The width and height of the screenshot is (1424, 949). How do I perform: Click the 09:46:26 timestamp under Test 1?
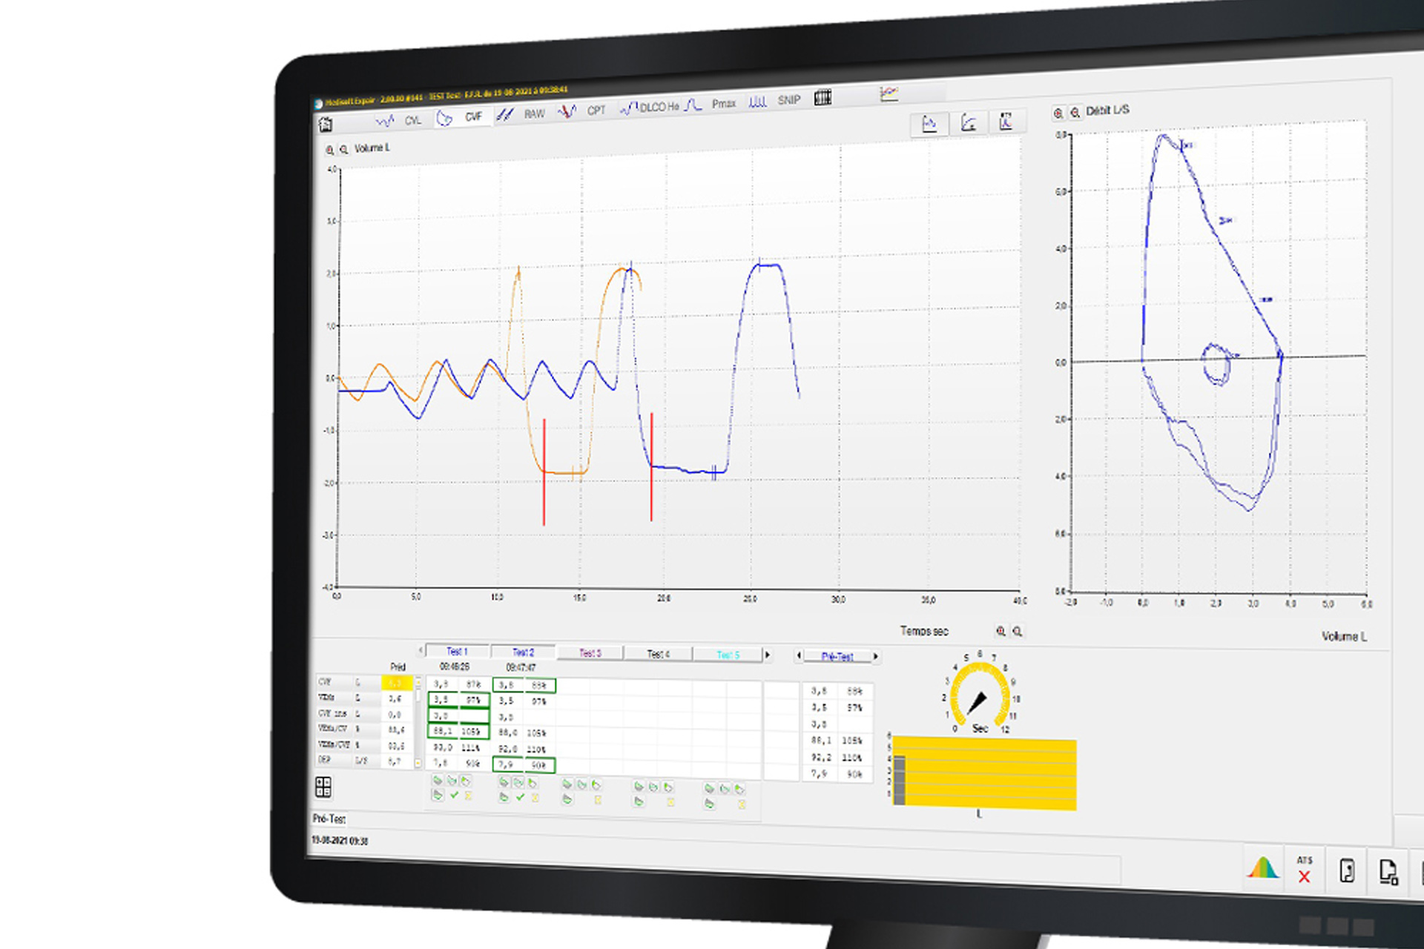coord(455,667)
